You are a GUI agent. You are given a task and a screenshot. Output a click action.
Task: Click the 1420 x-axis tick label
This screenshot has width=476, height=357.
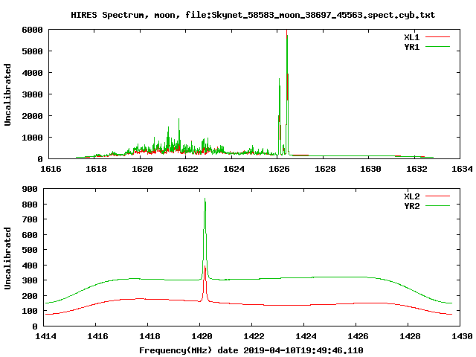click(202, 336)
